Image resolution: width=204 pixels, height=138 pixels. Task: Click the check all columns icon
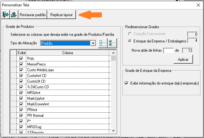(112, 43)
